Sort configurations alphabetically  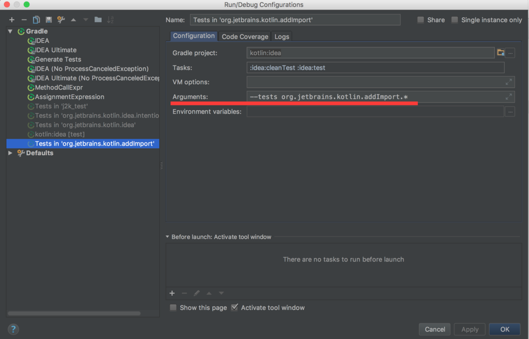pos(111,20)
